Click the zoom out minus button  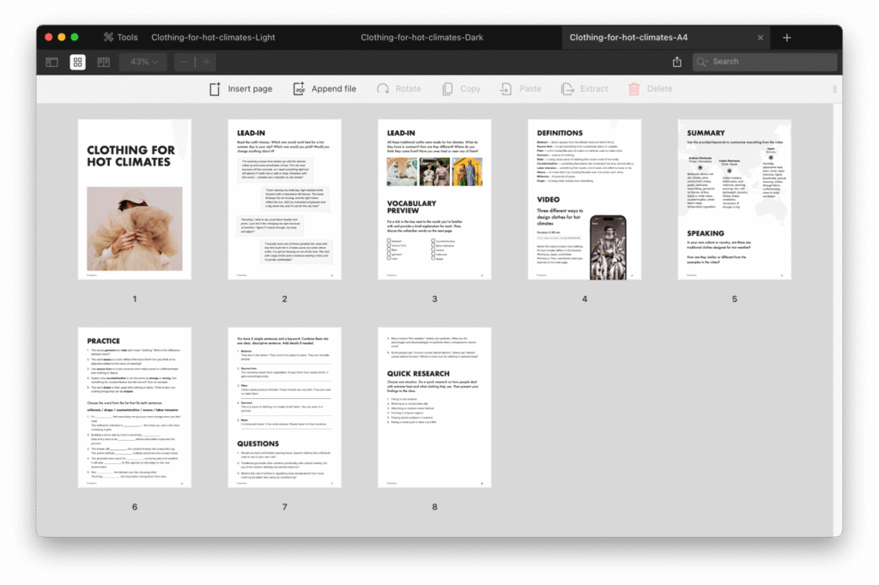pos(185,62)
